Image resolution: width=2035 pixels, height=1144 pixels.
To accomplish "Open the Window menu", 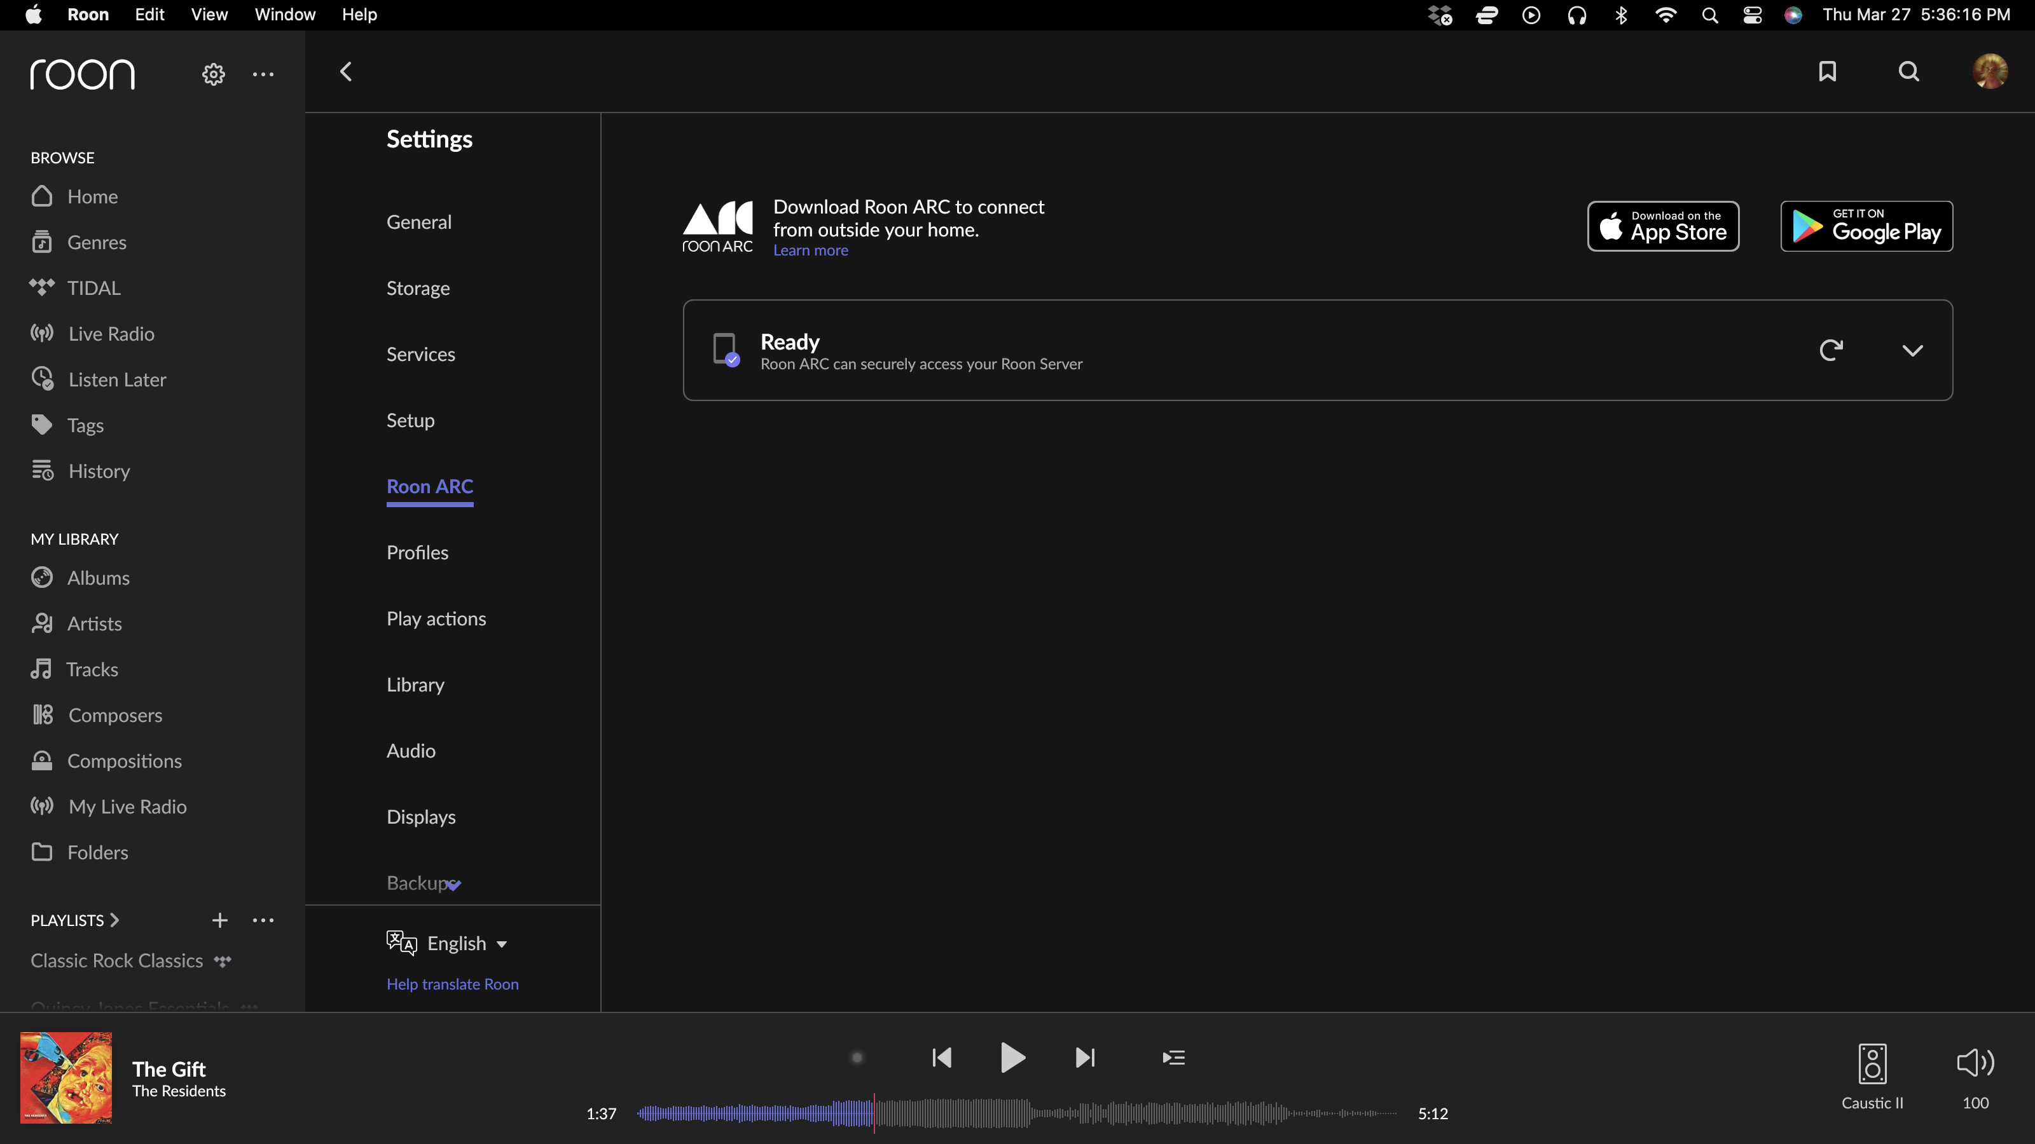I will coord(285,15).
